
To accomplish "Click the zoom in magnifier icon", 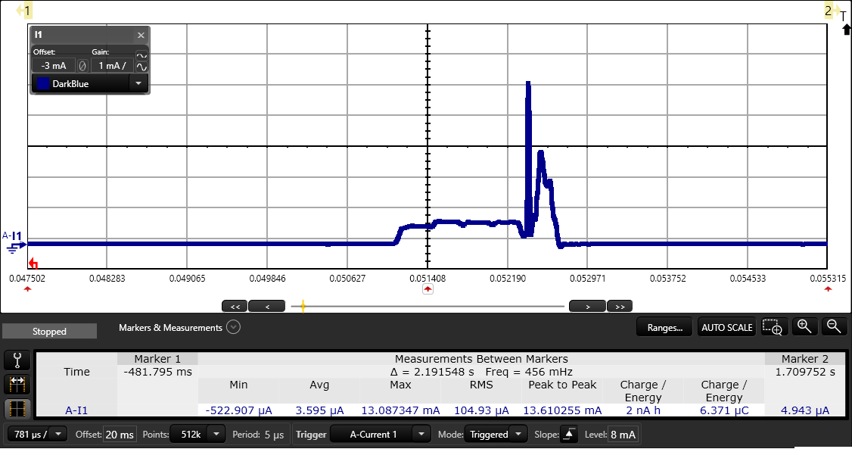I will click(804, 326).
